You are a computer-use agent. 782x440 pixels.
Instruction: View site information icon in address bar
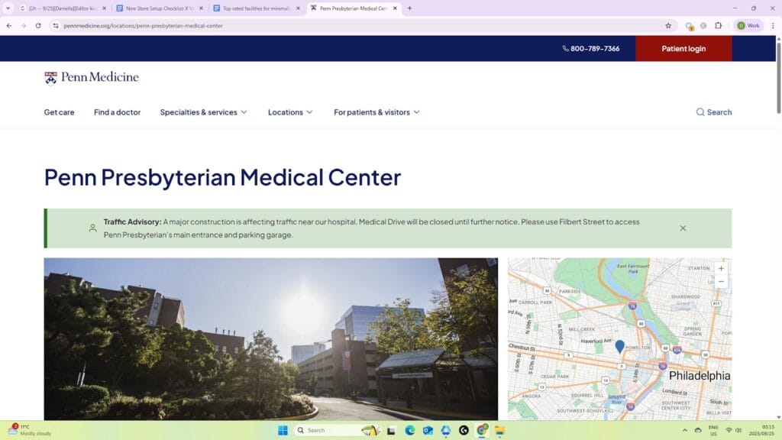point(55,25)
